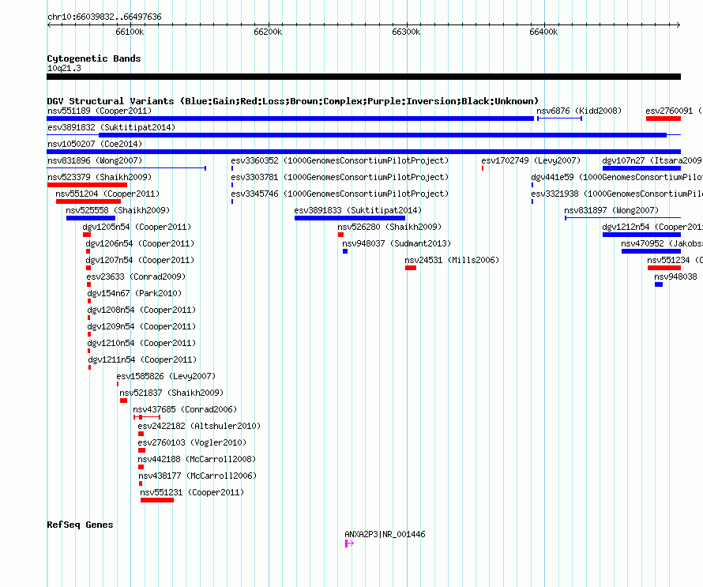Click the red nsv551231 loss bar
This screenshot has height=587, width=703.
click(x=157, y=500)
